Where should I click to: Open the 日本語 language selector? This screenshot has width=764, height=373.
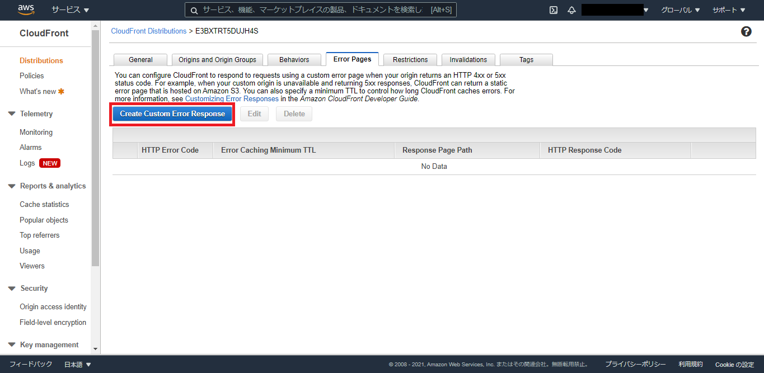click(x=77, y=364)
